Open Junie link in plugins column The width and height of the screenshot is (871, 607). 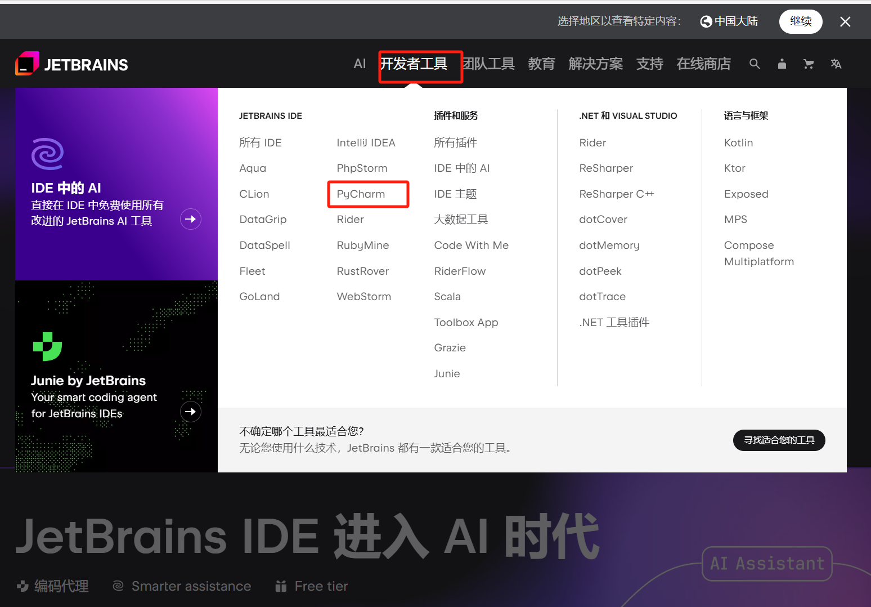pyautogui.click(x=447, y=373)
